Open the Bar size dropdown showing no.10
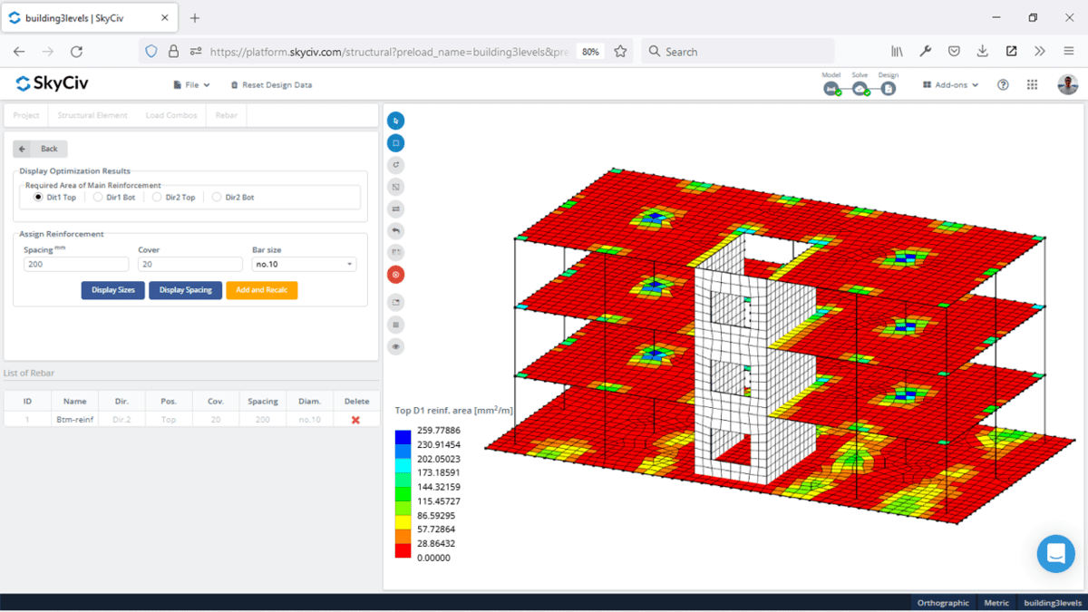 tap(304, 264)
